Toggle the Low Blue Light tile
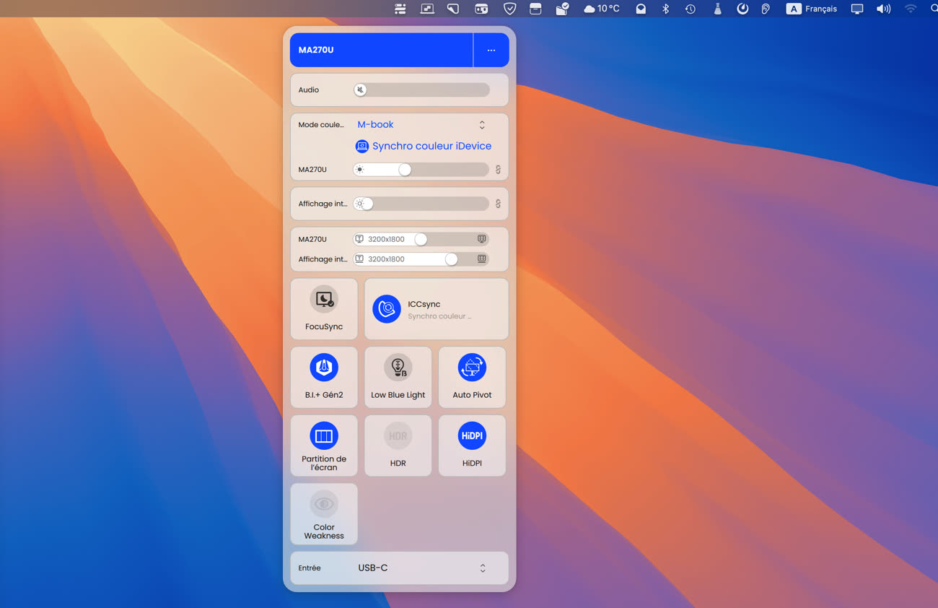This screenshot has height=608, width=938. click(x=398, y=378)
